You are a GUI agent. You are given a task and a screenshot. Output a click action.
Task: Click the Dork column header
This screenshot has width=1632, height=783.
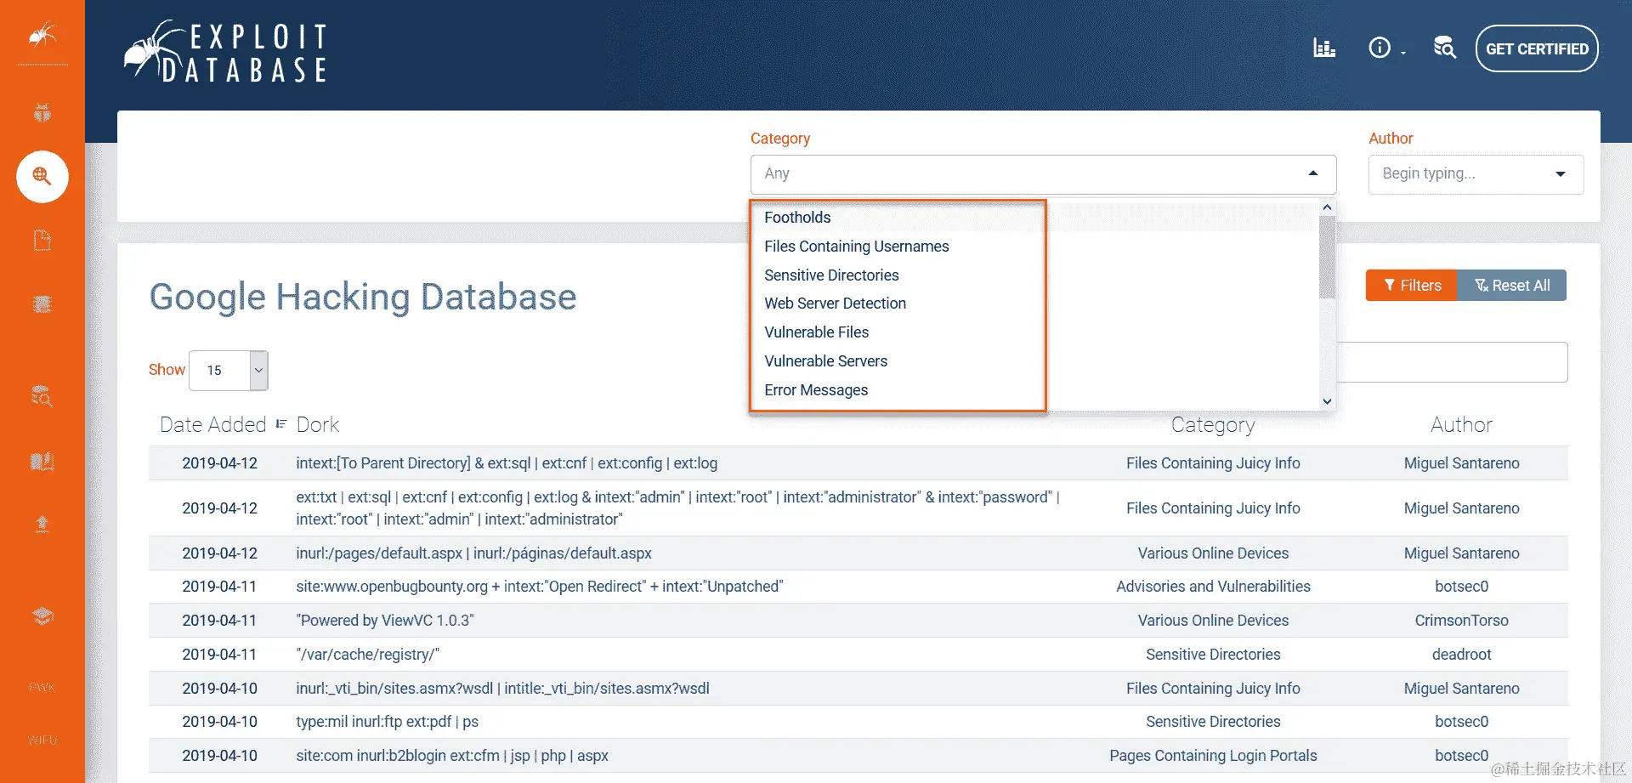tap(317, 425)
